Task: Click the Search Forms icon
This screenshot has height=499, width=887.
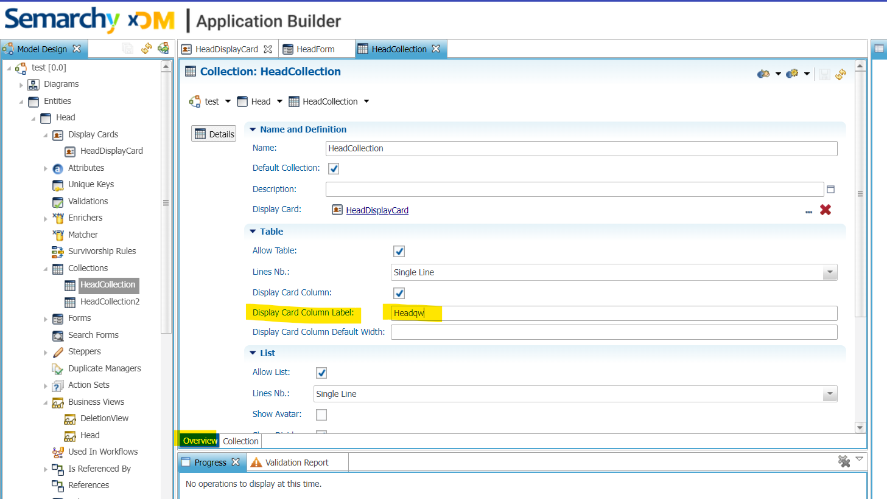Action: [58, 336]
